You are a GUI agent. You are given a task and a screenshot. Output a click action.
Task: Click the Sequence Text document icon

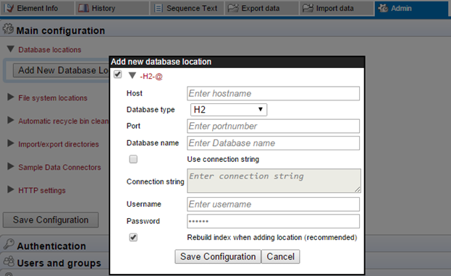159,8
